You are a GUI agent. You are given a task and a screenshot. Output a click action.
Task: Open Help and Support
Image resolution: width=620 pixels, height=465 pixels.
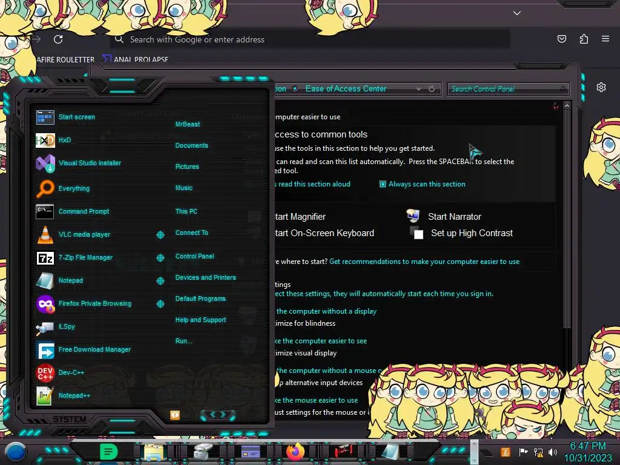(x=200, y=320)
